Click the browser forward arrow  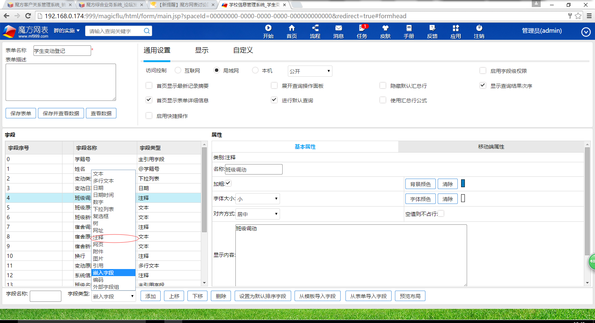point(17,16)
